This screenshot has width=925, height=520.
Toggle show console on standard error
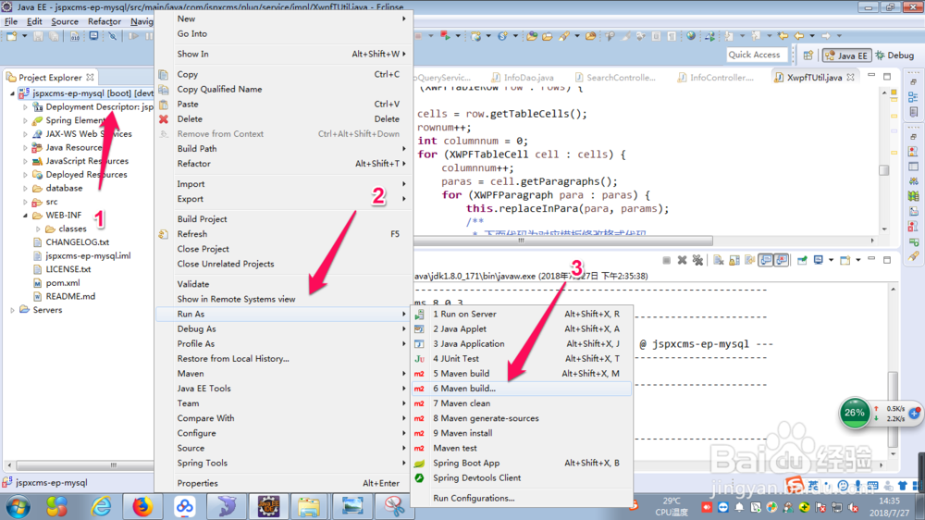pos(781,260)
